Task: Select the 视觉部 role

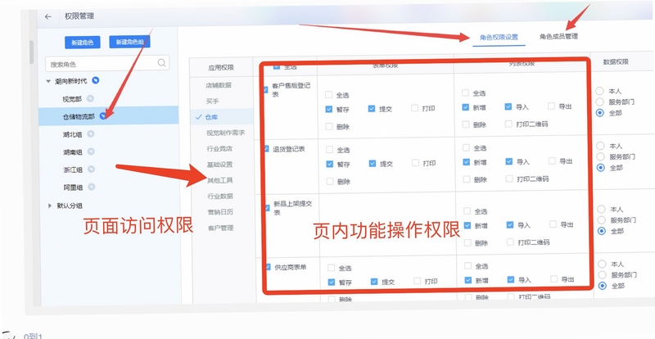Action: tap(72, 99)
